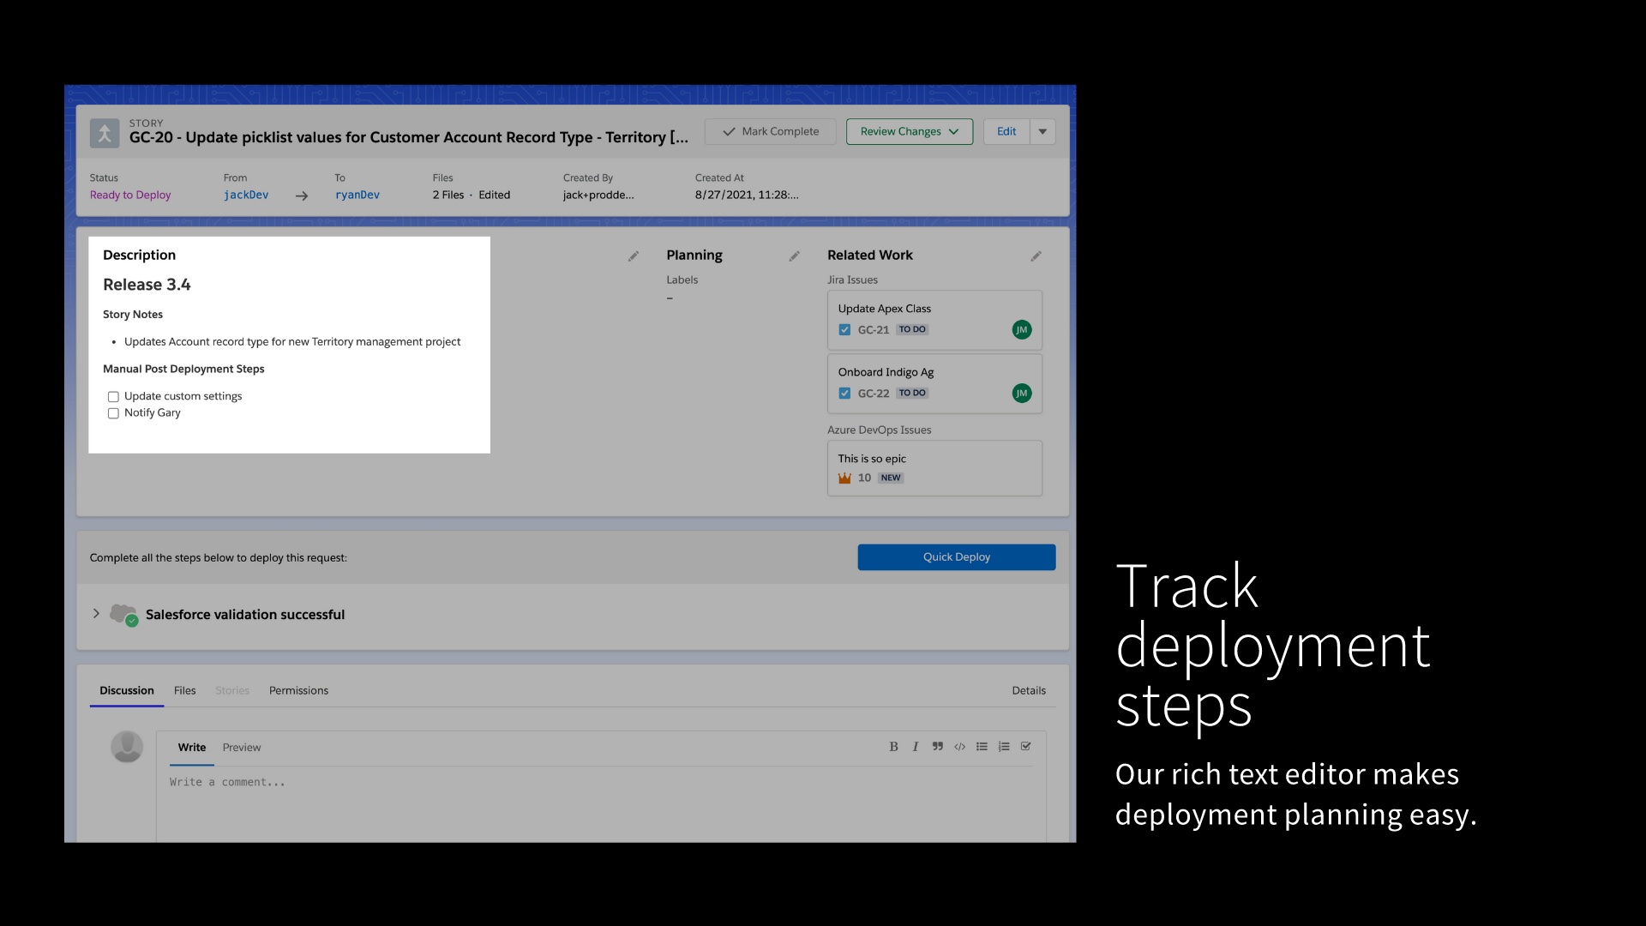Viewport: 1646px width, 926px height.
Task: Apply italic formatting in the comment editor
Action: pyautogui.click(x=915, y=747)
